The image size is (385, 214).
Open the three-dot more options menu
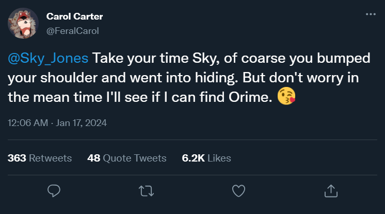371,15
